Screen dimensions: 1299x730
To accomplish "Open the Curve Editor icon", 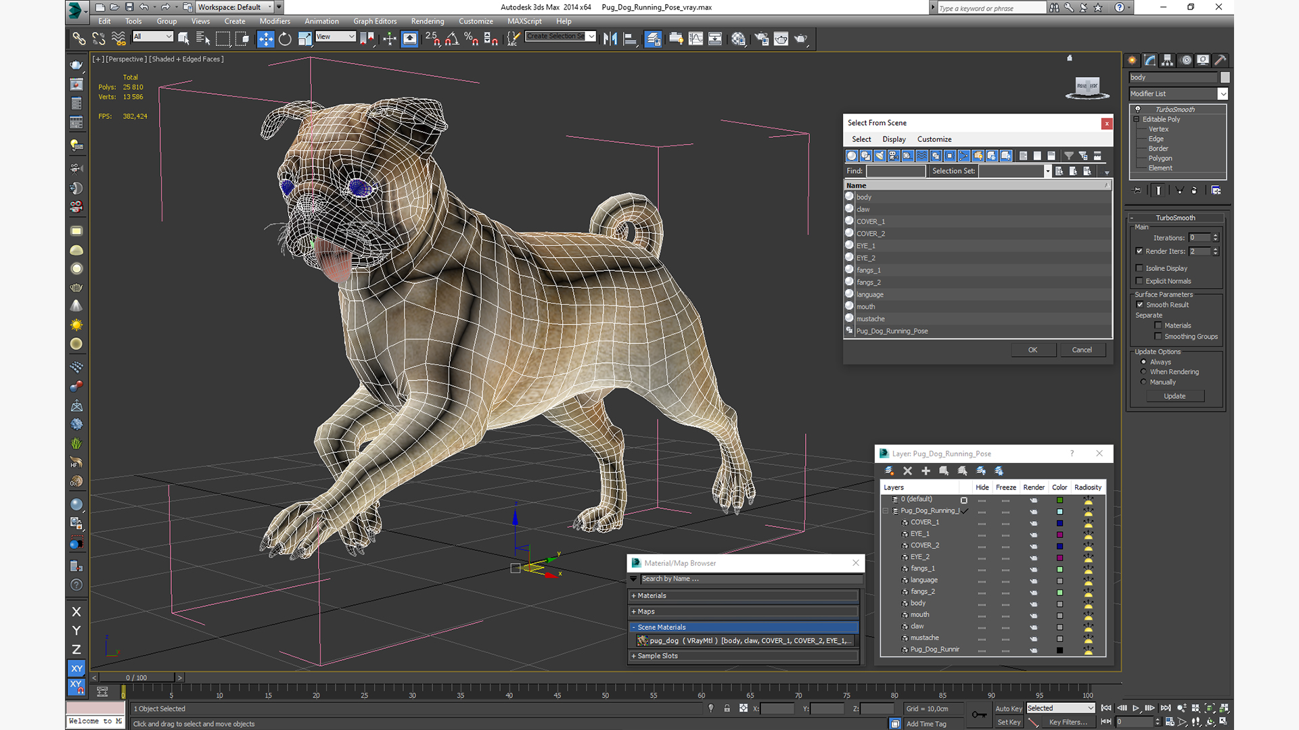I will pos(696,39).
